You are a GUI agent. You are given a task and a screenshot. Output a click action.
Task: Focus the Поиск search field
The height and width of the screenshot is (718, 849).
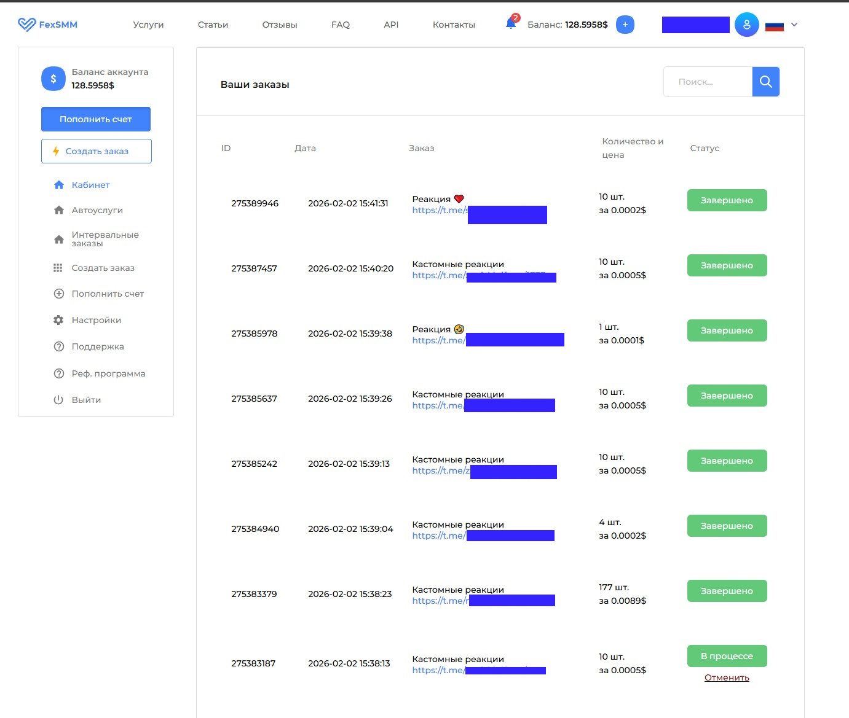pyautogui.click(x=707, y=82)
